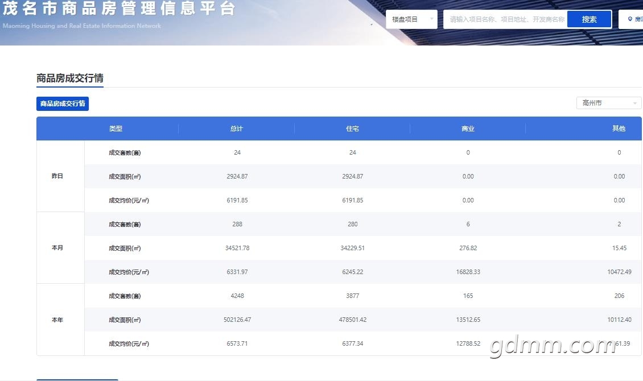This screenshot has width=643, height=381.
Task: Click the yearly total units value 4248
Action: pos(237,296)
